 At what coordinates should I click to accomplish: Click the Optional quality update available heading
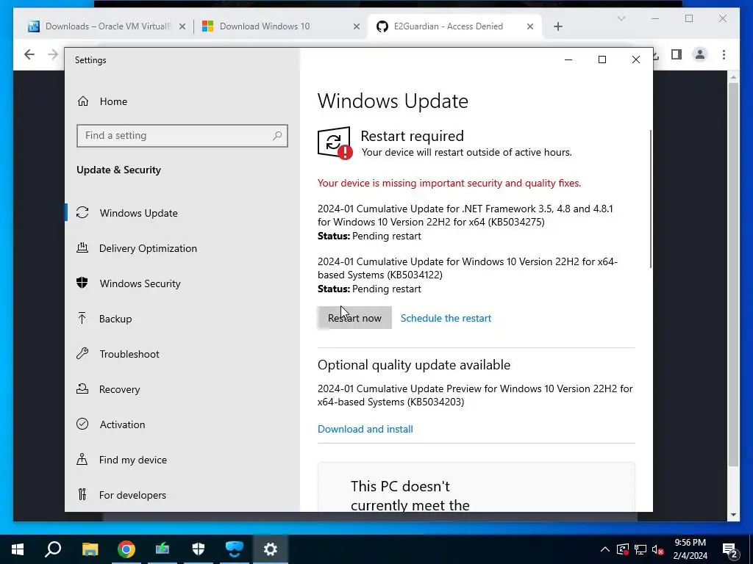414,365
